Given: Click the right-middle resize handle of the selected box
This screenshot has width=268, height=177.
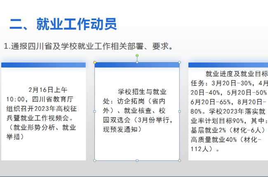Looking at the screenshot, I should (179, 111).
